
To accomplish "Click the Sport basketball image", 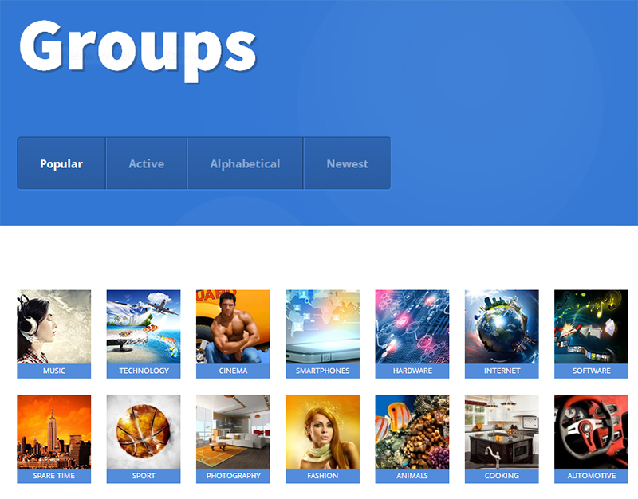I will pos(144,431).
